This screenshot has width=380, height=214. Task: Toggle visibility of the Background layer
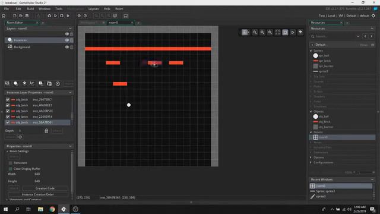click(x=67, y=47)
